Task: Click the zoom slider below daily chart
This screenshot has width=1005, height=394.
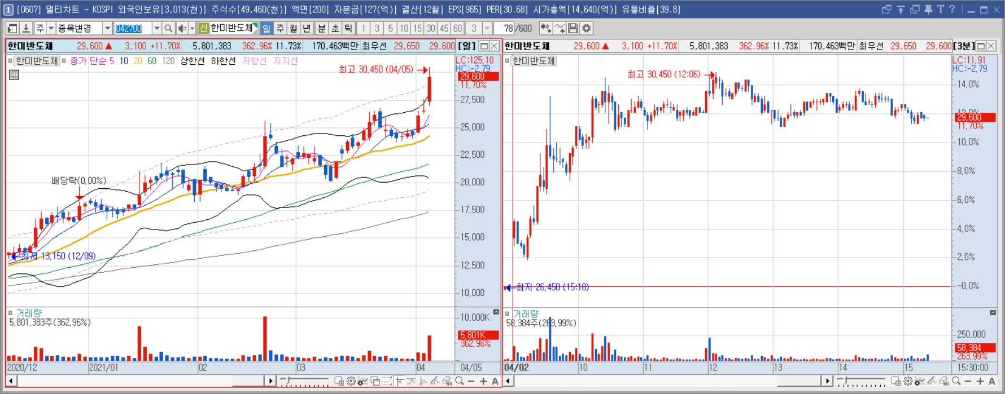Action: [x=304, y=382]
